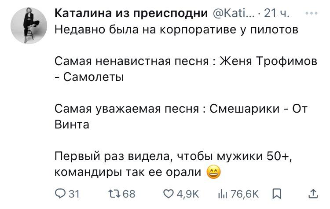Click the reply speech bubble icon

60,194
